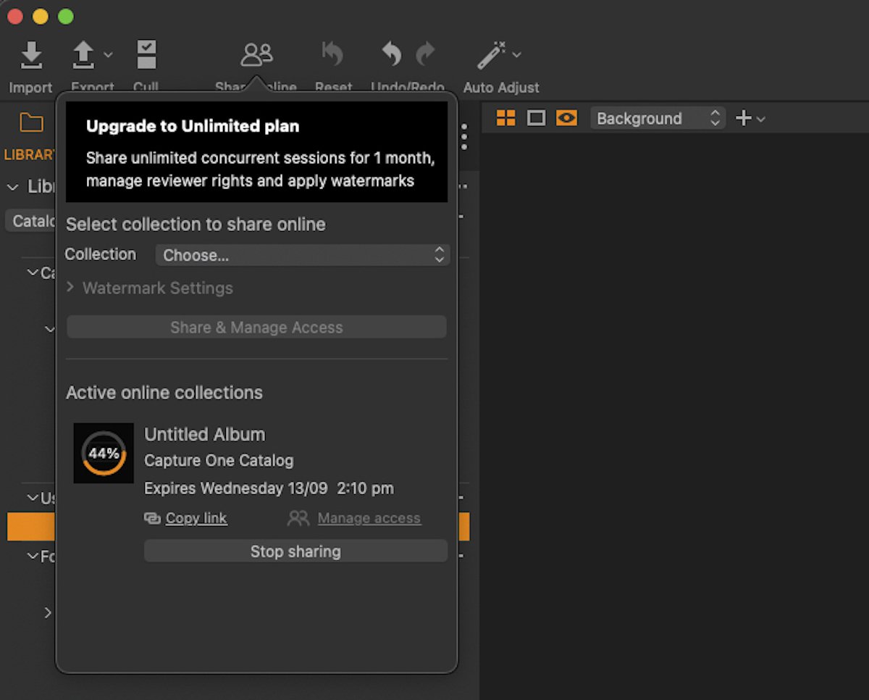Open the Background layer dropdown
The height and width of the screenshot is (700, 869).
click(655, 117)
